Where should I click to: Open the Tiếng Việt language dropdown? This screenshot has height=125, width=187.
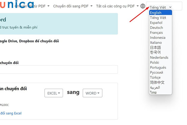tap(161, 7)
